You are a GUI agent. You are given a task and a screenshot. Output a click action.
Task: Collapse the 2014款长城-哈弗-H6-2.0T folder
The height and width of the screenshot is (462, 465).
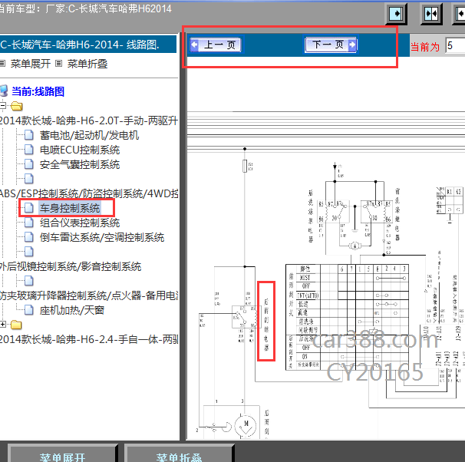pos(2,106)
